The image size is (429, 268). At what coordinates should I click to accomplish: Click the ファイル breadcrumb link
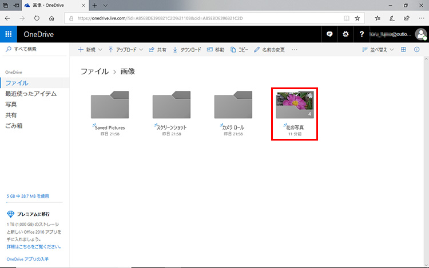[x=93, y=72]
